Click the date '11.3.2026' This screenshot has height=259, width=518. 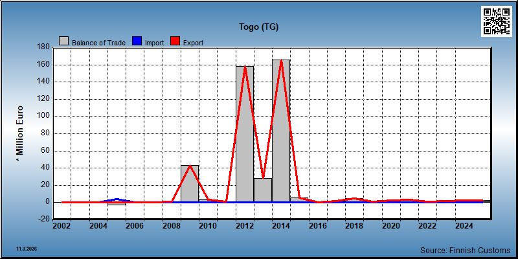(27, 249)
